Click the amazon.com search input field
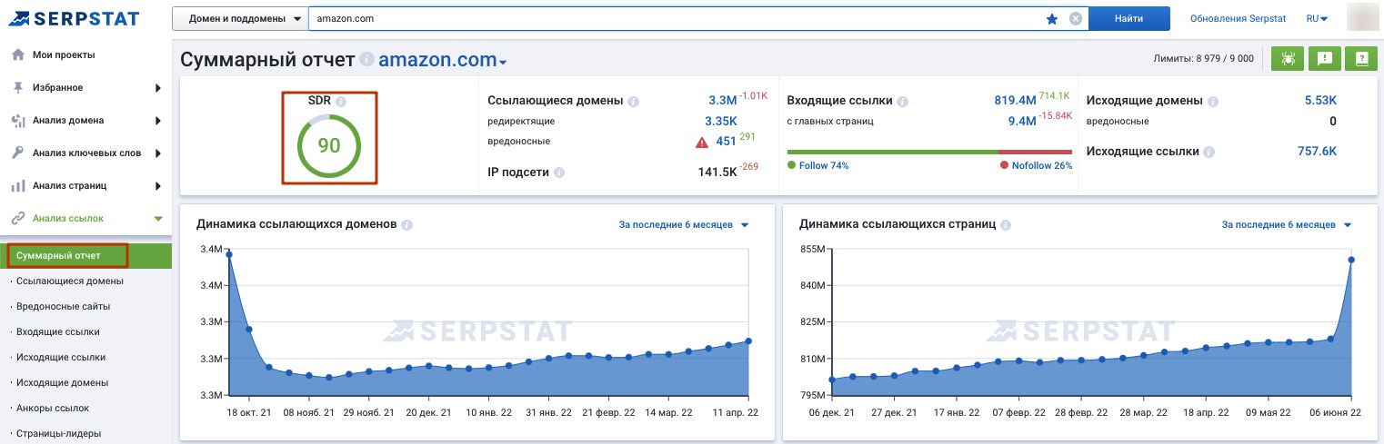This screenshot has height=444, width=1384. pos(675,18)
